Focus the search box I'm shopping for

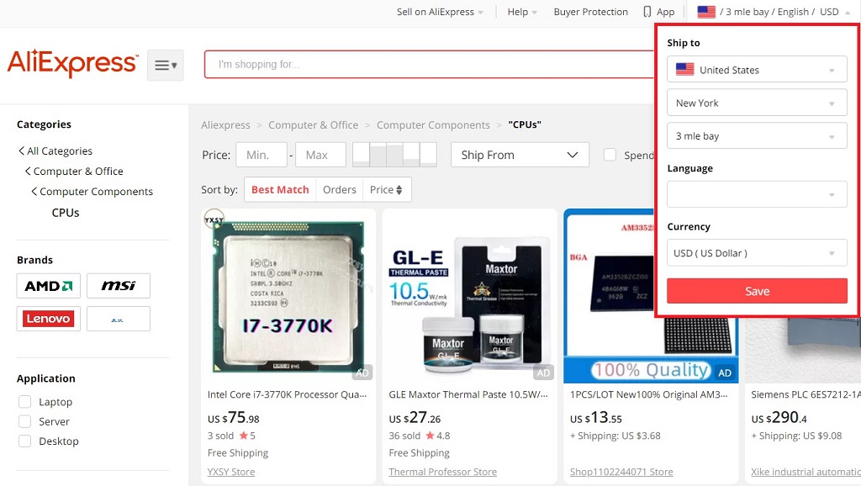pos(430,64)
